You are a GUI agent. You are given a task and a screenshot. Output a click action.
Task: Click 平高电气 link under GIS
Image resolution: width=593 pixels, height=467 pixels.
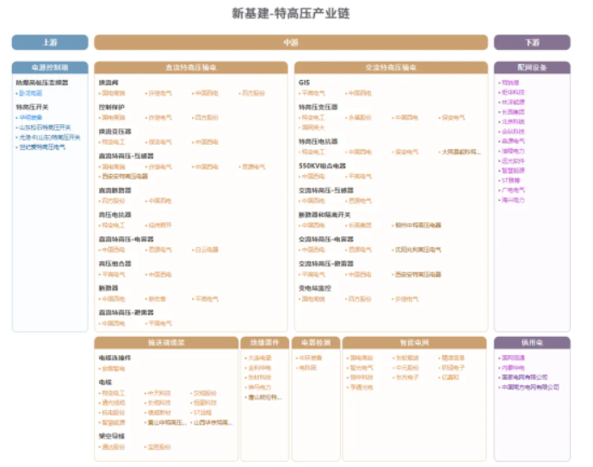(x=313, y=93)
